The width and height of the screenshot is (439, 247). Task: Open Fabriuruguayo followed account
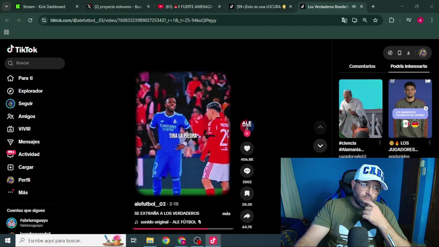click(x=27, y=223)
